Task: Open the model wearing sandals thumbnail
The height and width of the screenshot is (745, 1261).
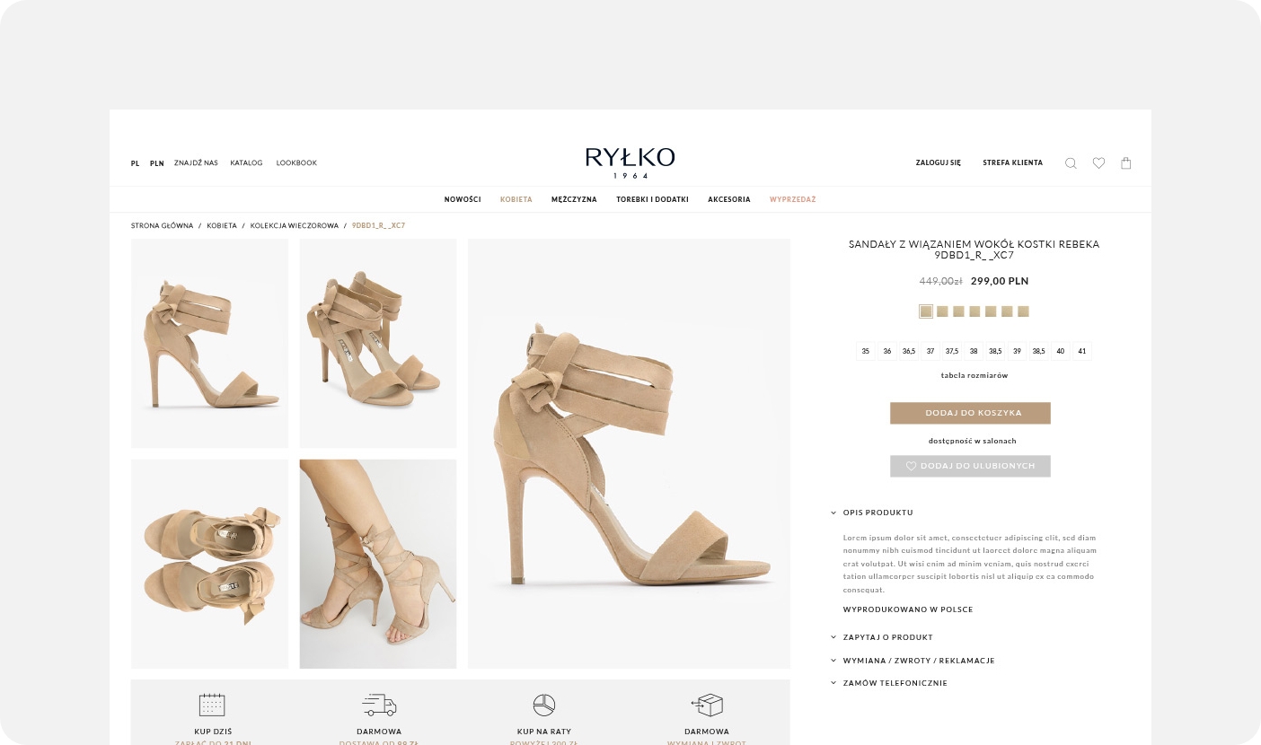Action: pyautogui.click(x=378, y=564)
